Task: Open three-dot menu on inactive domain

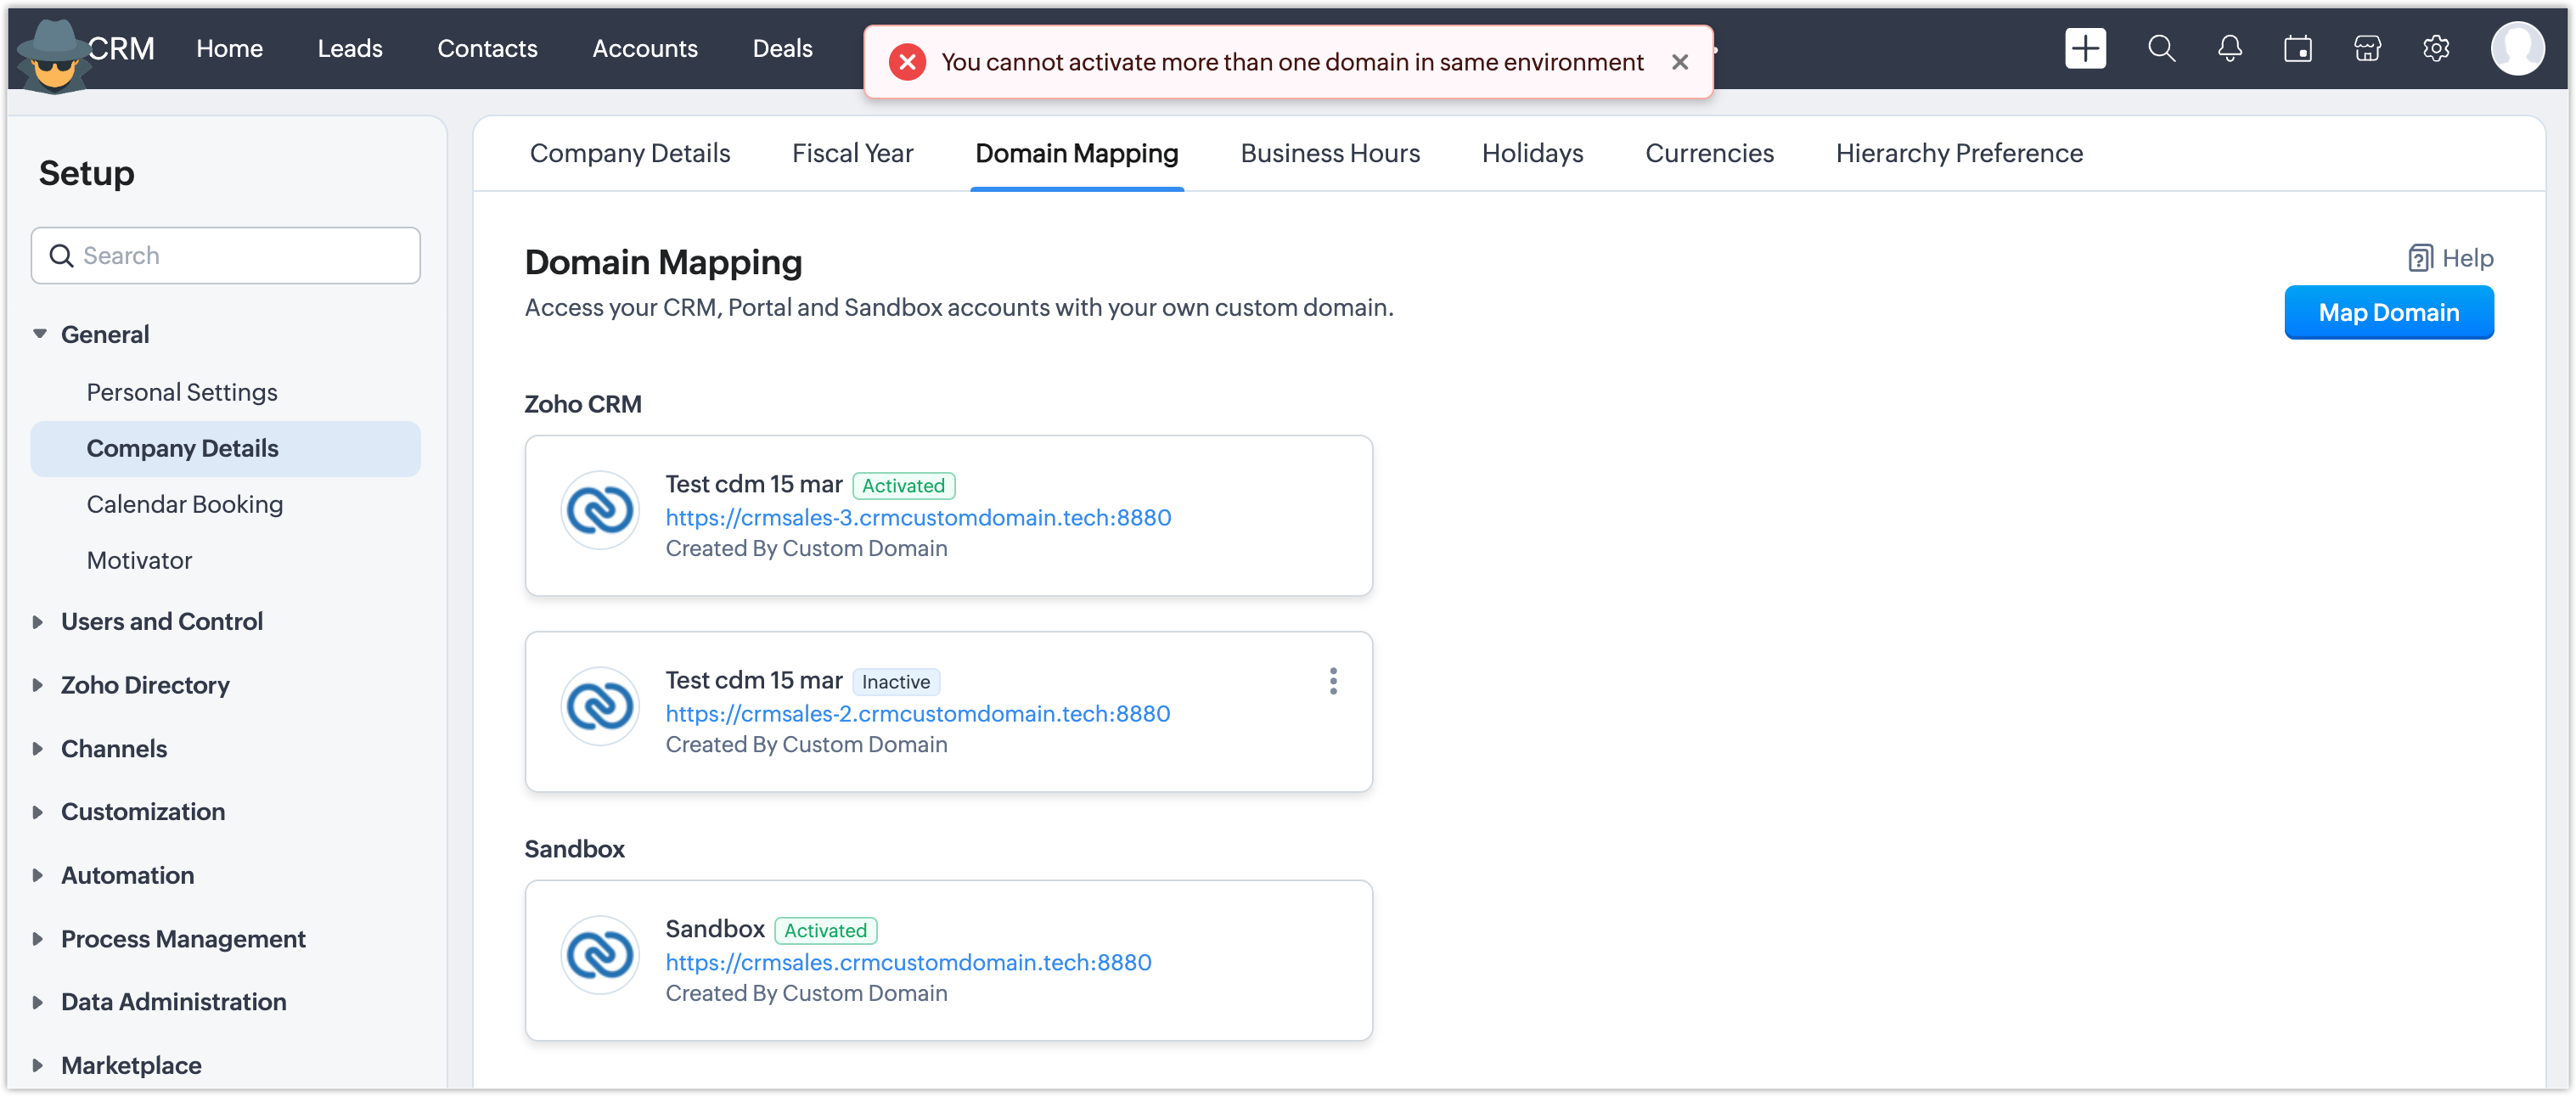Action: 1333,681
